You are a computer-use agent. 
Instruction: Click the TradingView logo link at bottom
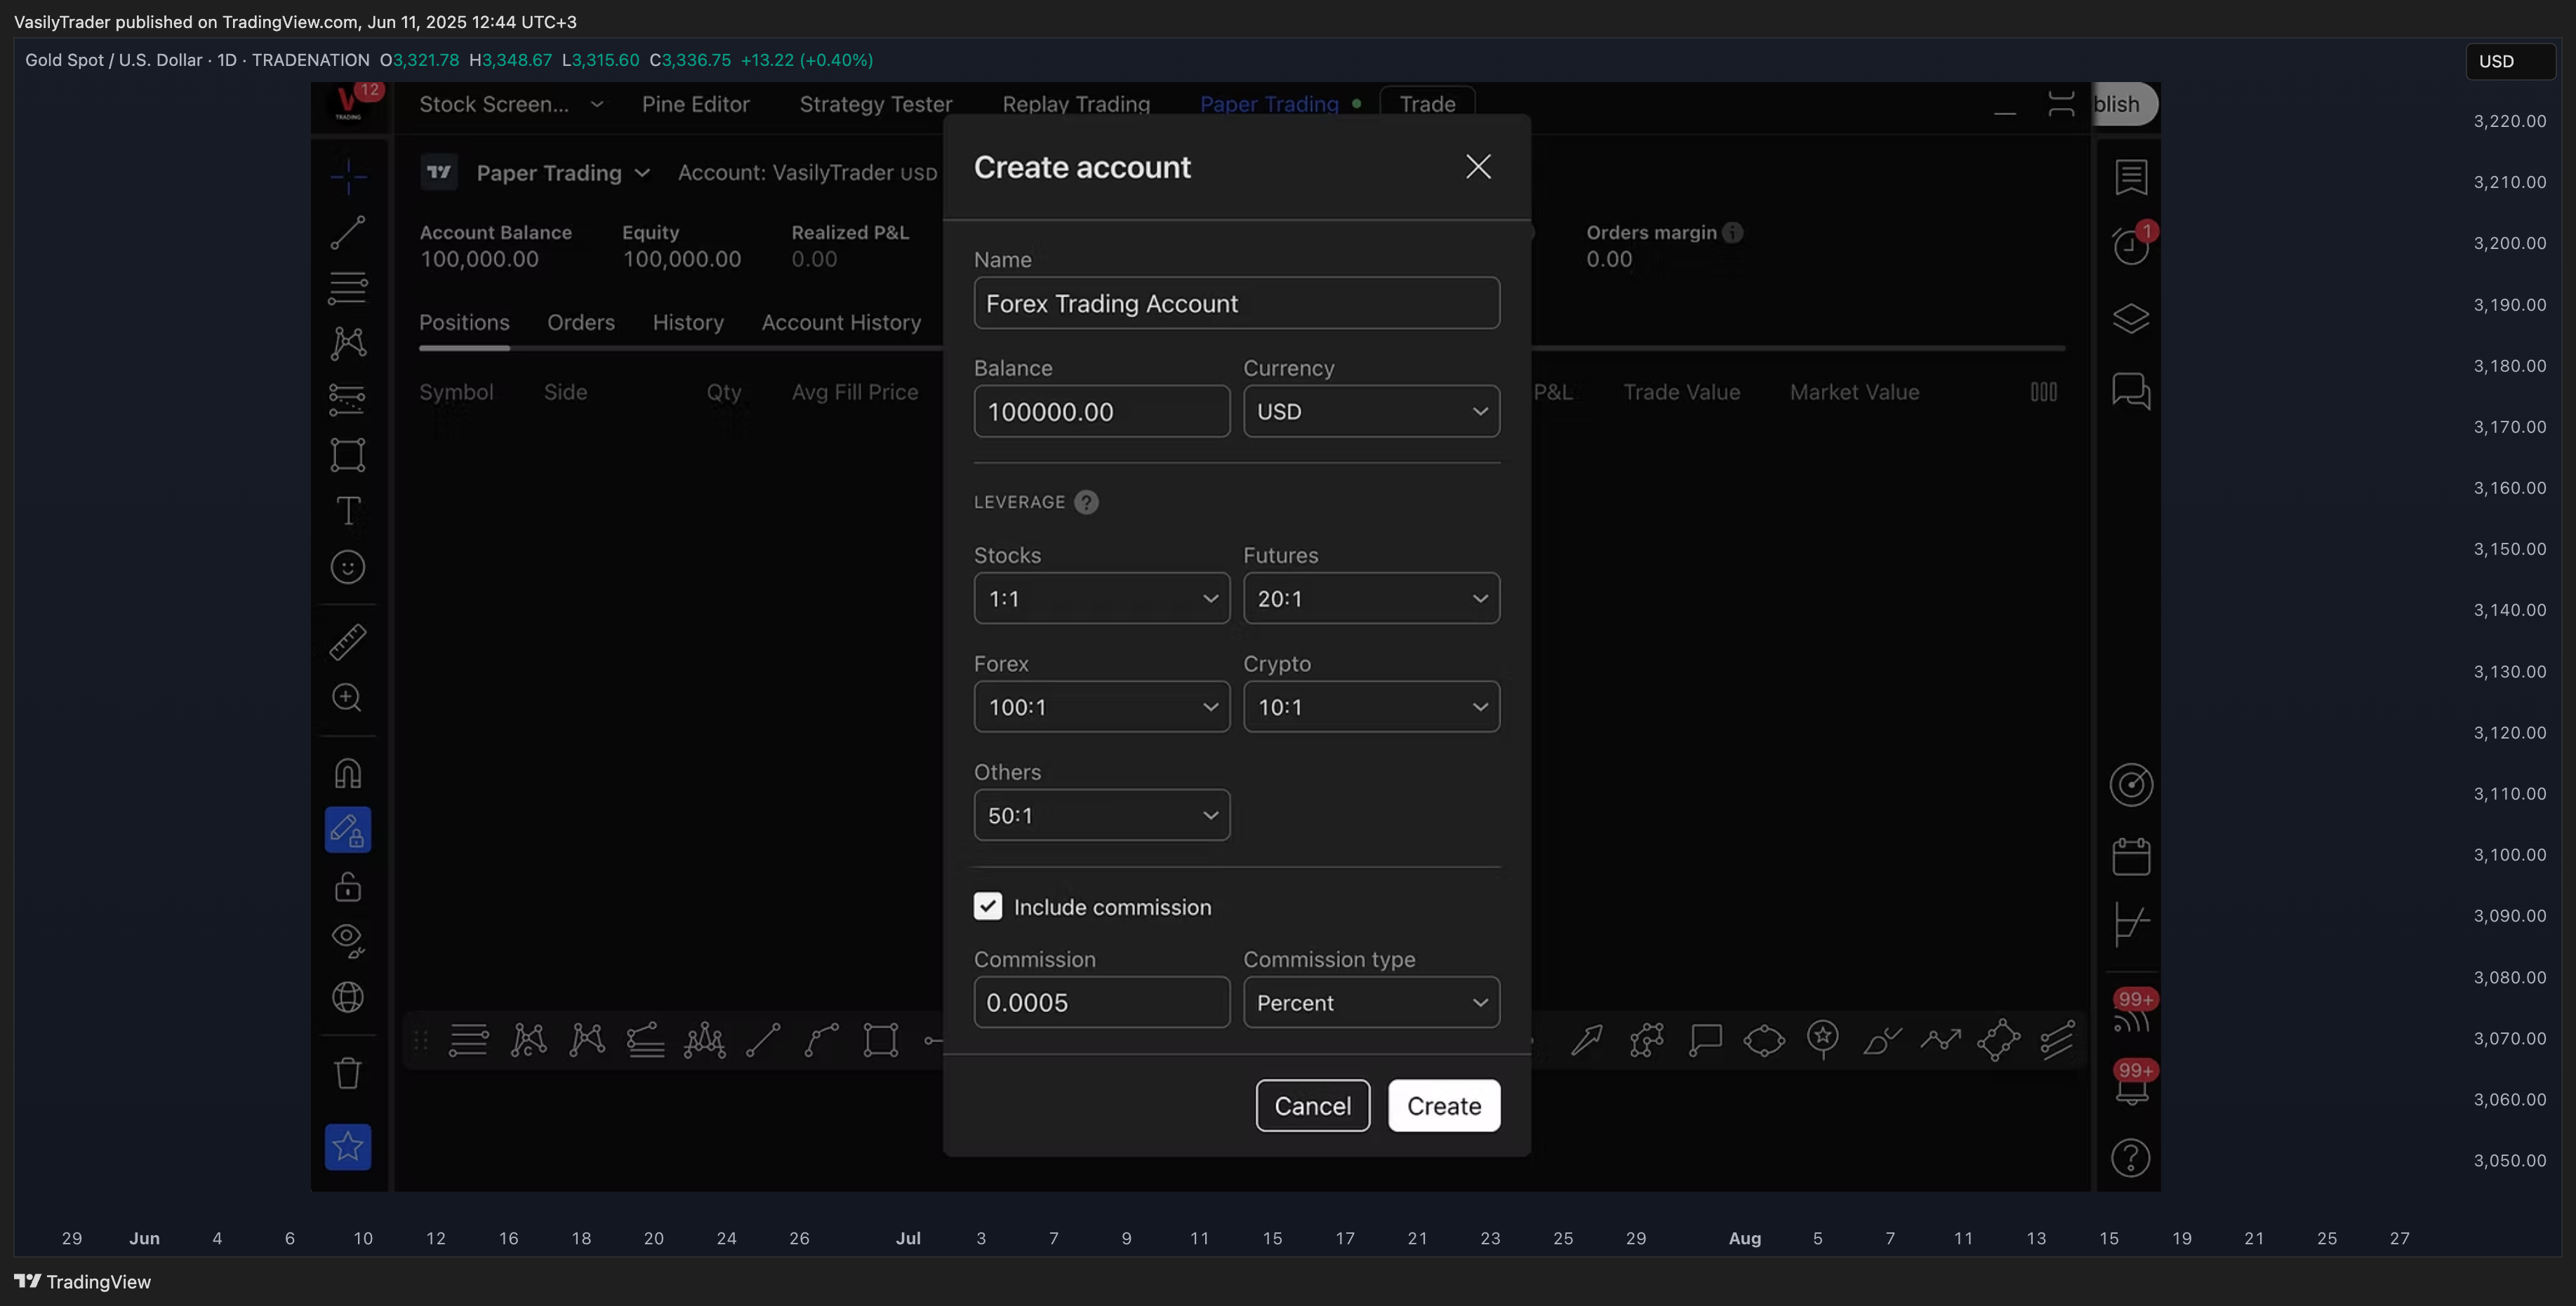pos(83,1281)
